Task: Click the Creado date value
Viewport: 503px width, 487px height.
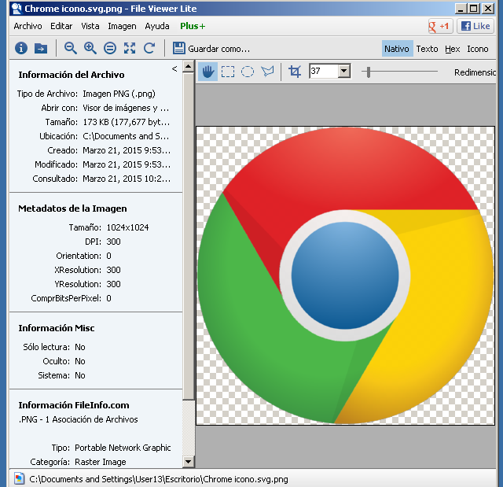Action: (127, 150)
